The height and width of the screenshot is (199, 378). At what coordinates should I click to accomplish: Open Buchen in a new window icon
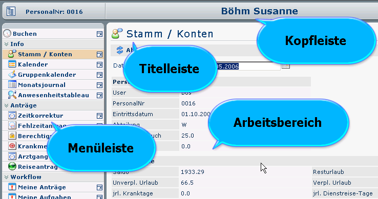(99, 34)
